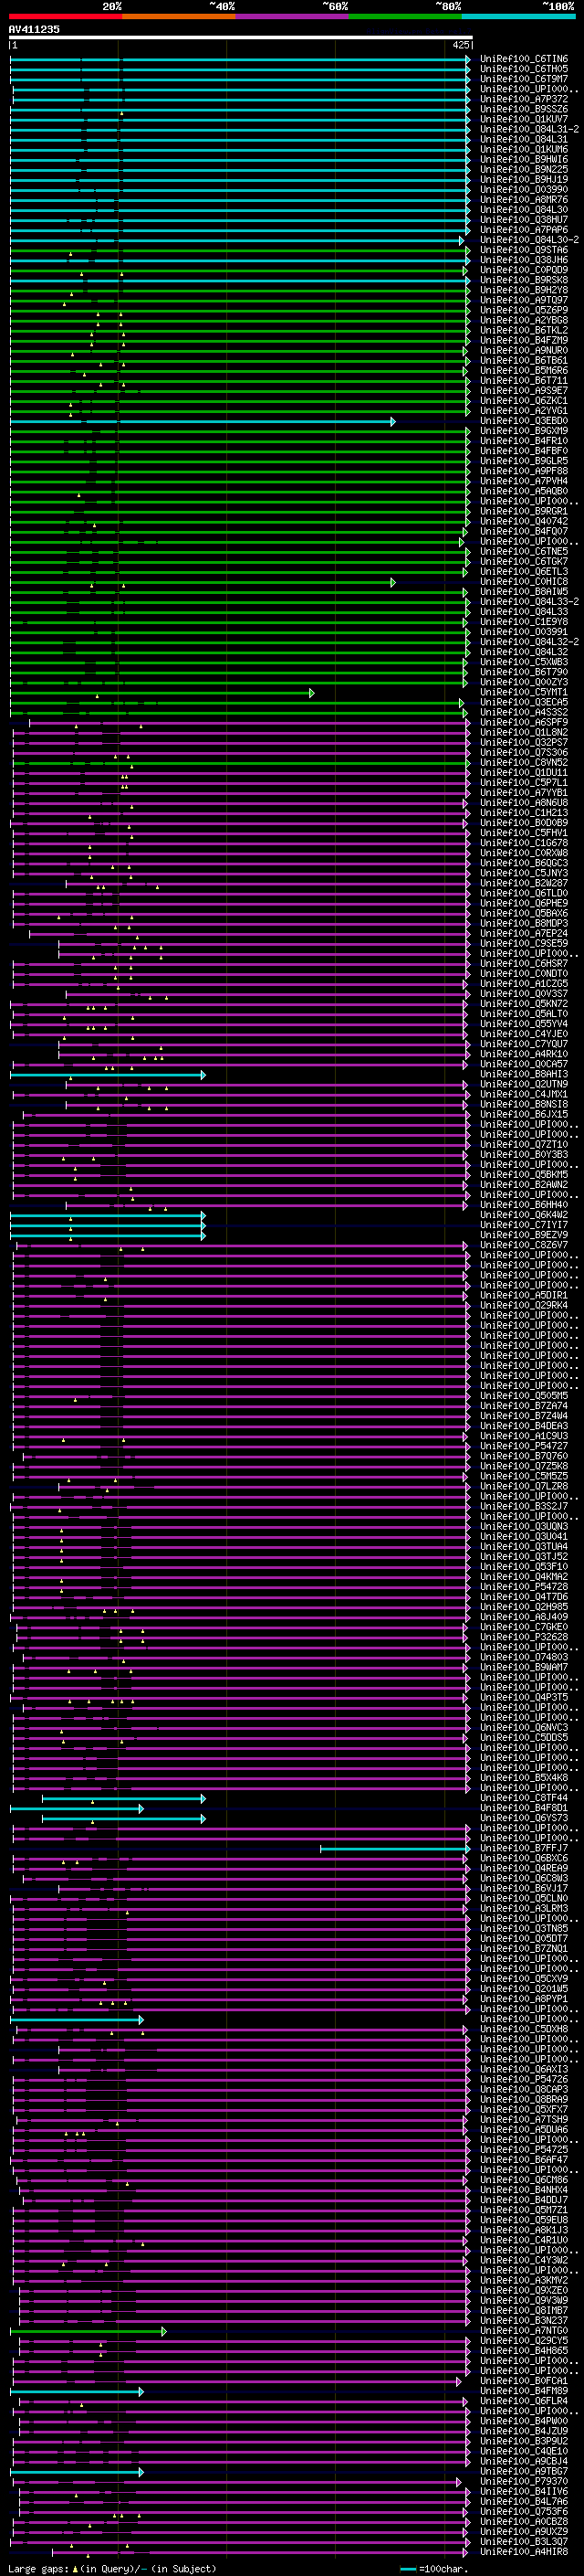Select the UniRef100_B9GLR5 label
Image resolution: width=584 pixels, height=2576 pixels.
tap(524, 461)
